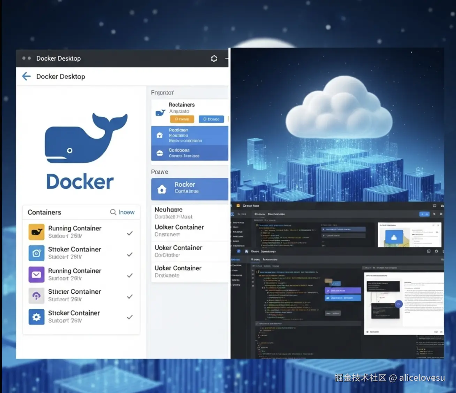Select the 'Sttıcter Container' row title
This screenshot has height=393, width=456.
pos(75,292)
